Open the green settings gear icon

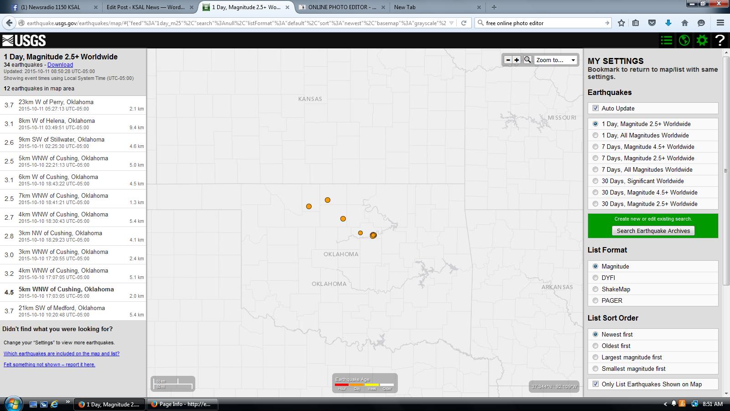[702, 41]
